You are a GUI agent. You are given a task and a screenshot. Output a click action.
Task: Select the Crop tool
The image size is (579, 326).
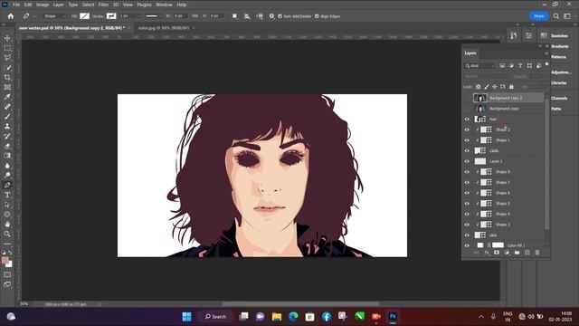pyautogui.click(x=7, y=77)
